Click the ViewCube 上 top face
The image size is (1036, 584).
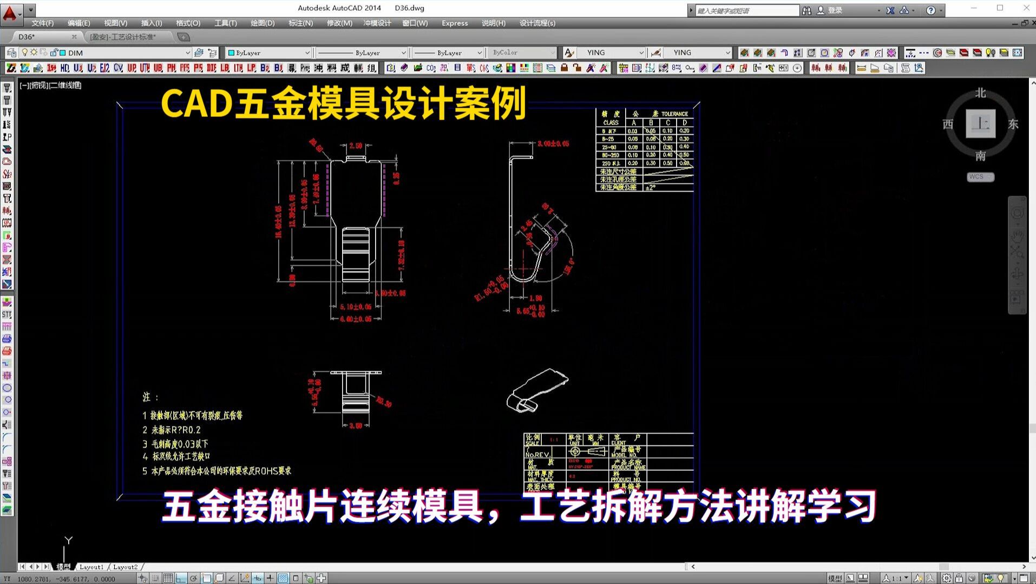click(980, 124)
